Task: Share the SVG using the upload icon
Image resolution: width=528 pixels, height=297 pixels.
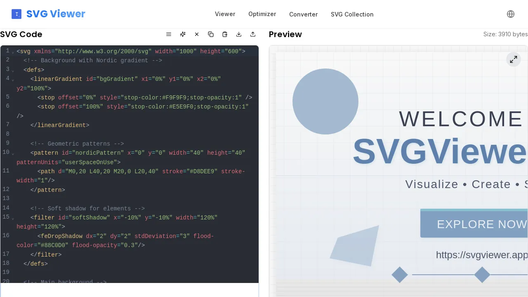Action: coord(253,34)
